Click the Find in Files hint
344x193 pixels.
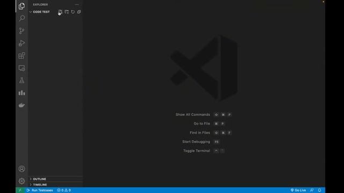(199, 132)
